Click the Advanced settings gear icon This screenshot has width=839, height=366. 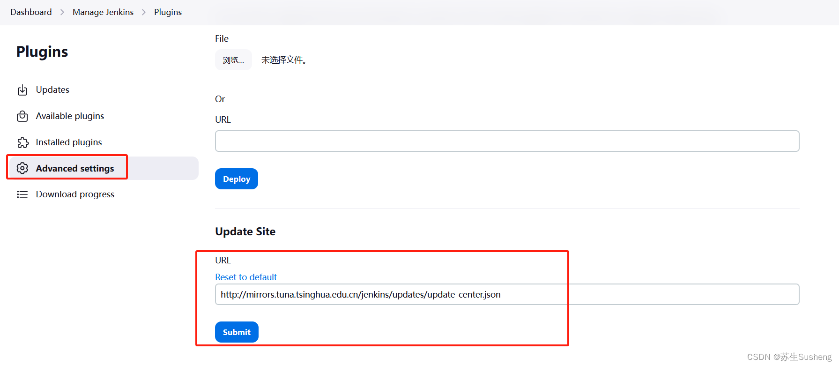22,168
